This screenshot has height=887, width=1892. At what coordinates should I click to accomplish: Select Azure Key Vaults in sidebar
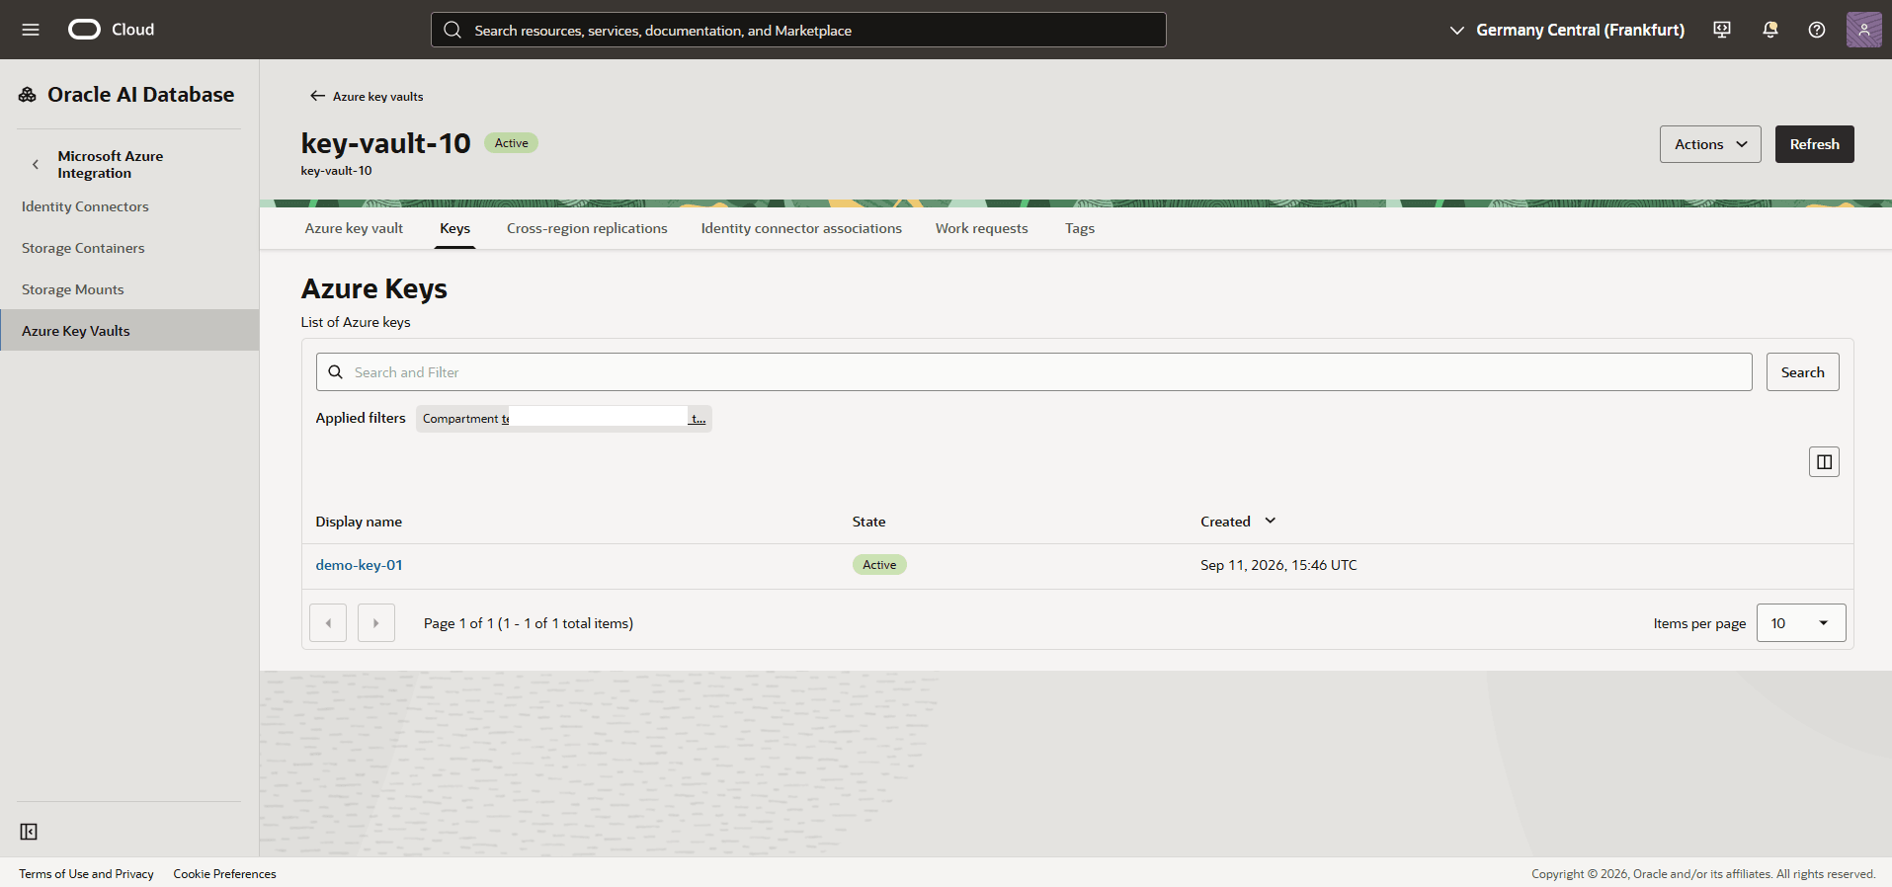pyautogui.click(x=129, y=331)
